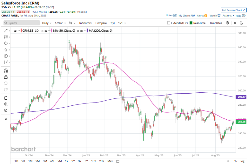Open the numbered annotation tool
This screenshot has height=166, width=248.
6,56
